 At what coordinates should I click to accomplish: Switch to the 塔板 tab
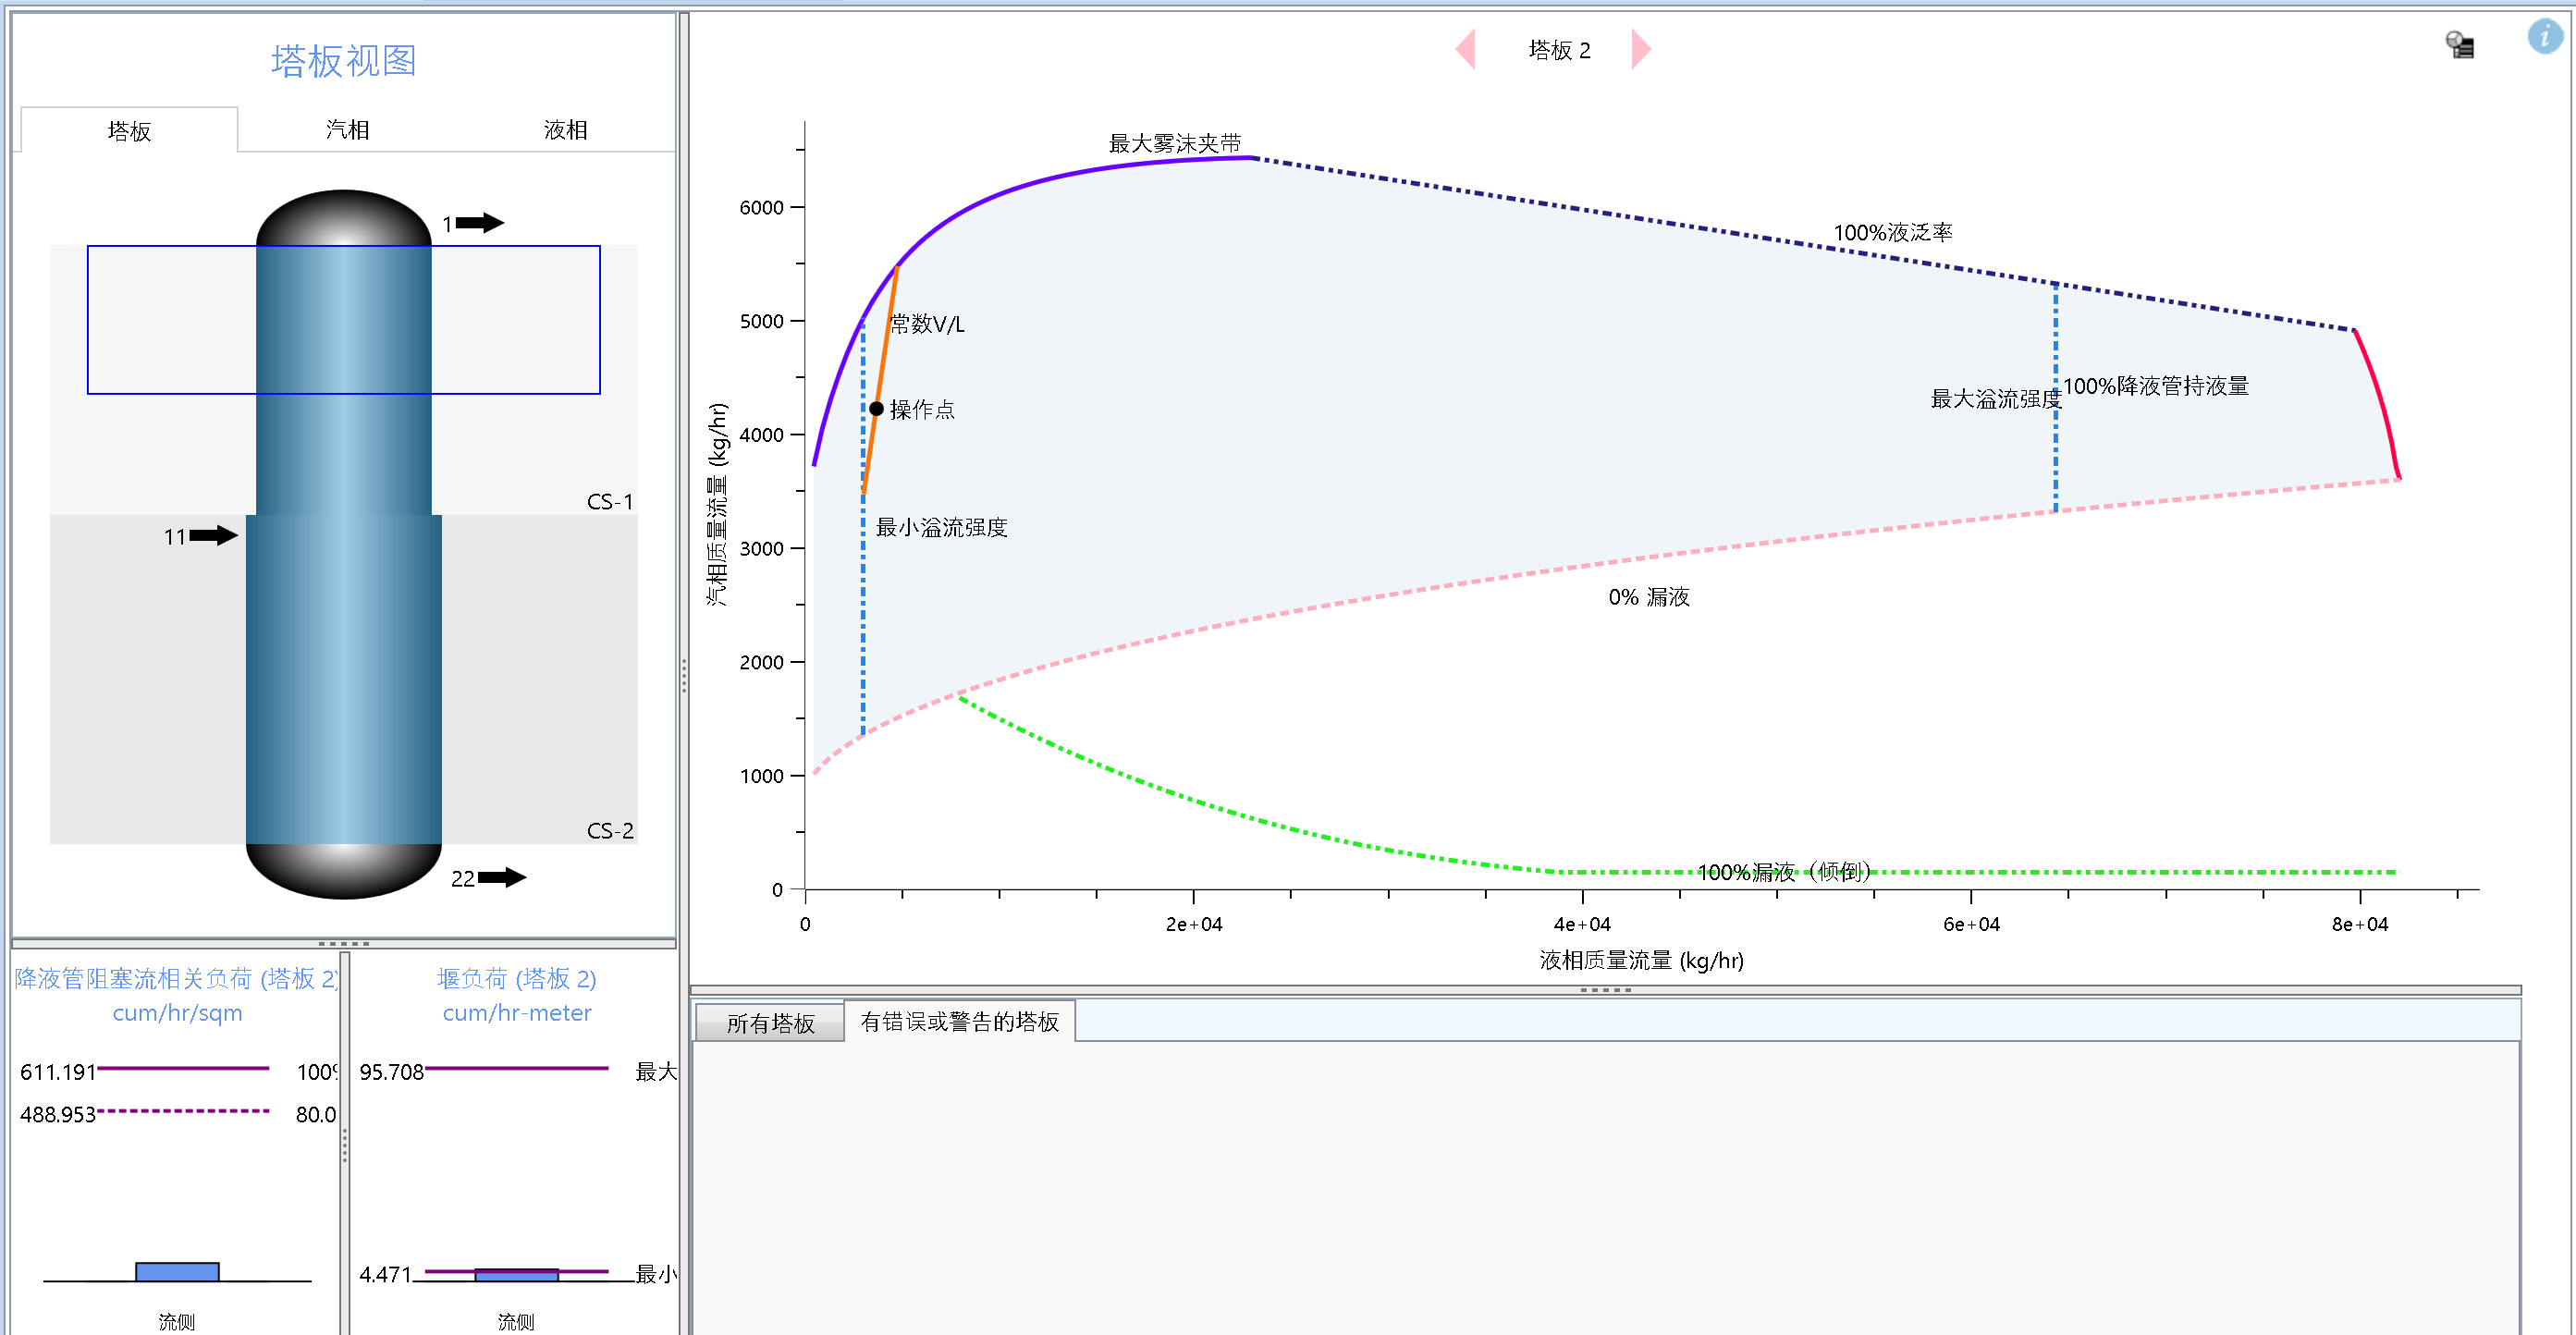[x=129, y=131]
